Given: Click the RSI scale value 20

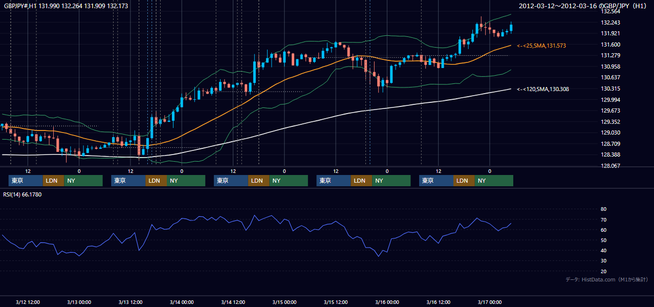Looking at the screenshot, I should click(x=603, y=271).
